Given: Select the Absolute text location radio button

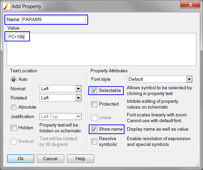Looking at the screenshot, I should [x=14, y=107].
